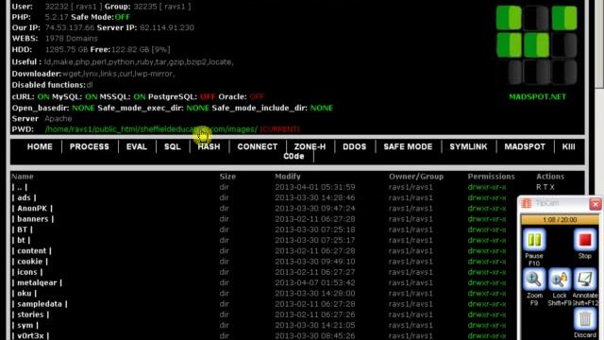Click the Name column header
Viewport: 604px width, 340px height.
coord(23,177)
